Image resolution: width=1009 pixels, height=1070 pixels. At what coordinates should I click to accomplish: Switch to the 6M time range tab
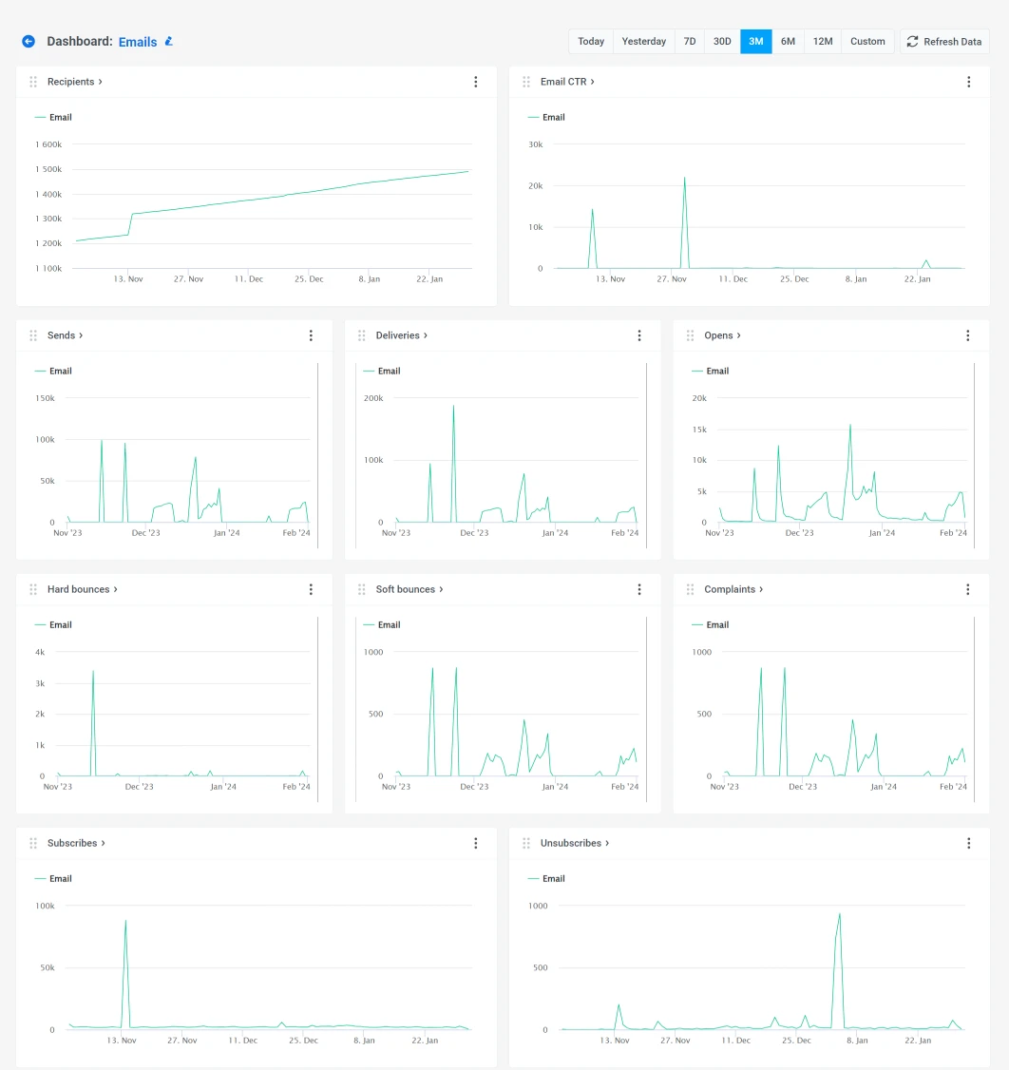pyautogui.click(x=788, y=41)
